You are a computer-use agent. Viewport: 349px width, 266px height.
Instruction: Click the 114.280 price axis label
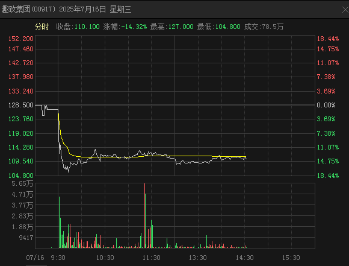point(21,147)
